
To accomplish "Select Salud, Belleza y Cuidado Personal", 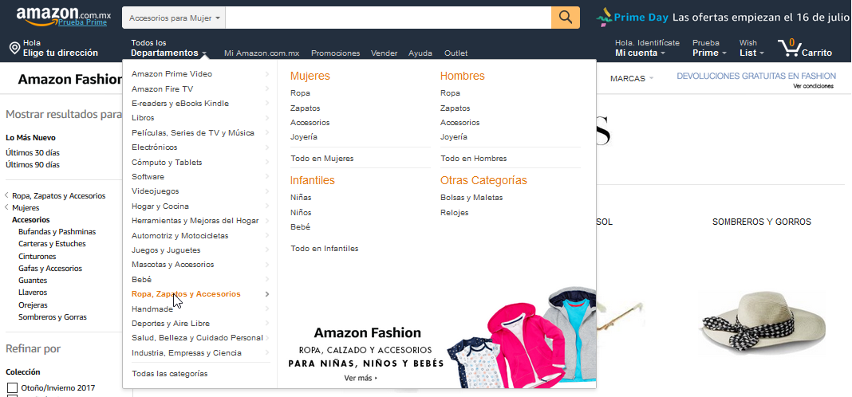I will [x=197, y=338].
